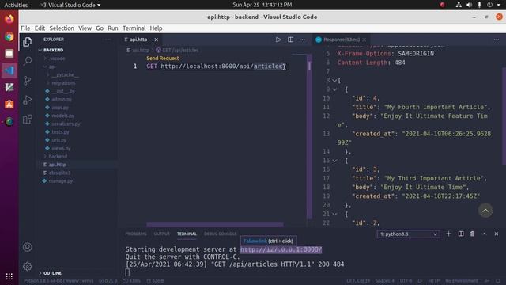
Task: Switch to the PROBLEMS panel tab
Action: coord(136,234)
